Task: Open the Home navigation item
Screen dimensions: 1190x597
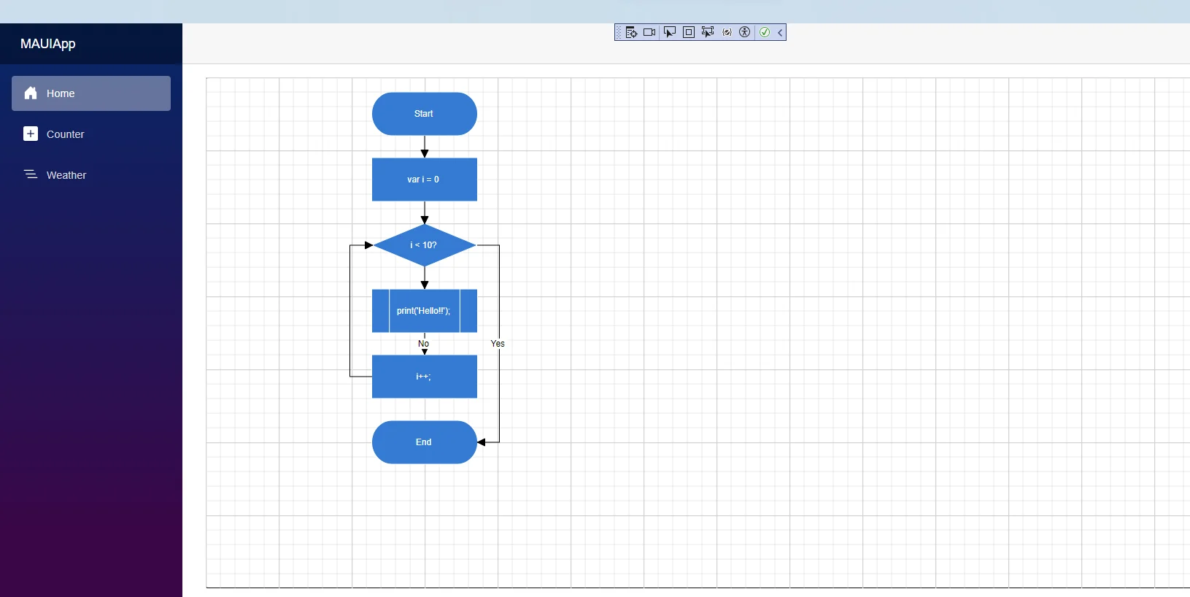Action: (91, 93)
